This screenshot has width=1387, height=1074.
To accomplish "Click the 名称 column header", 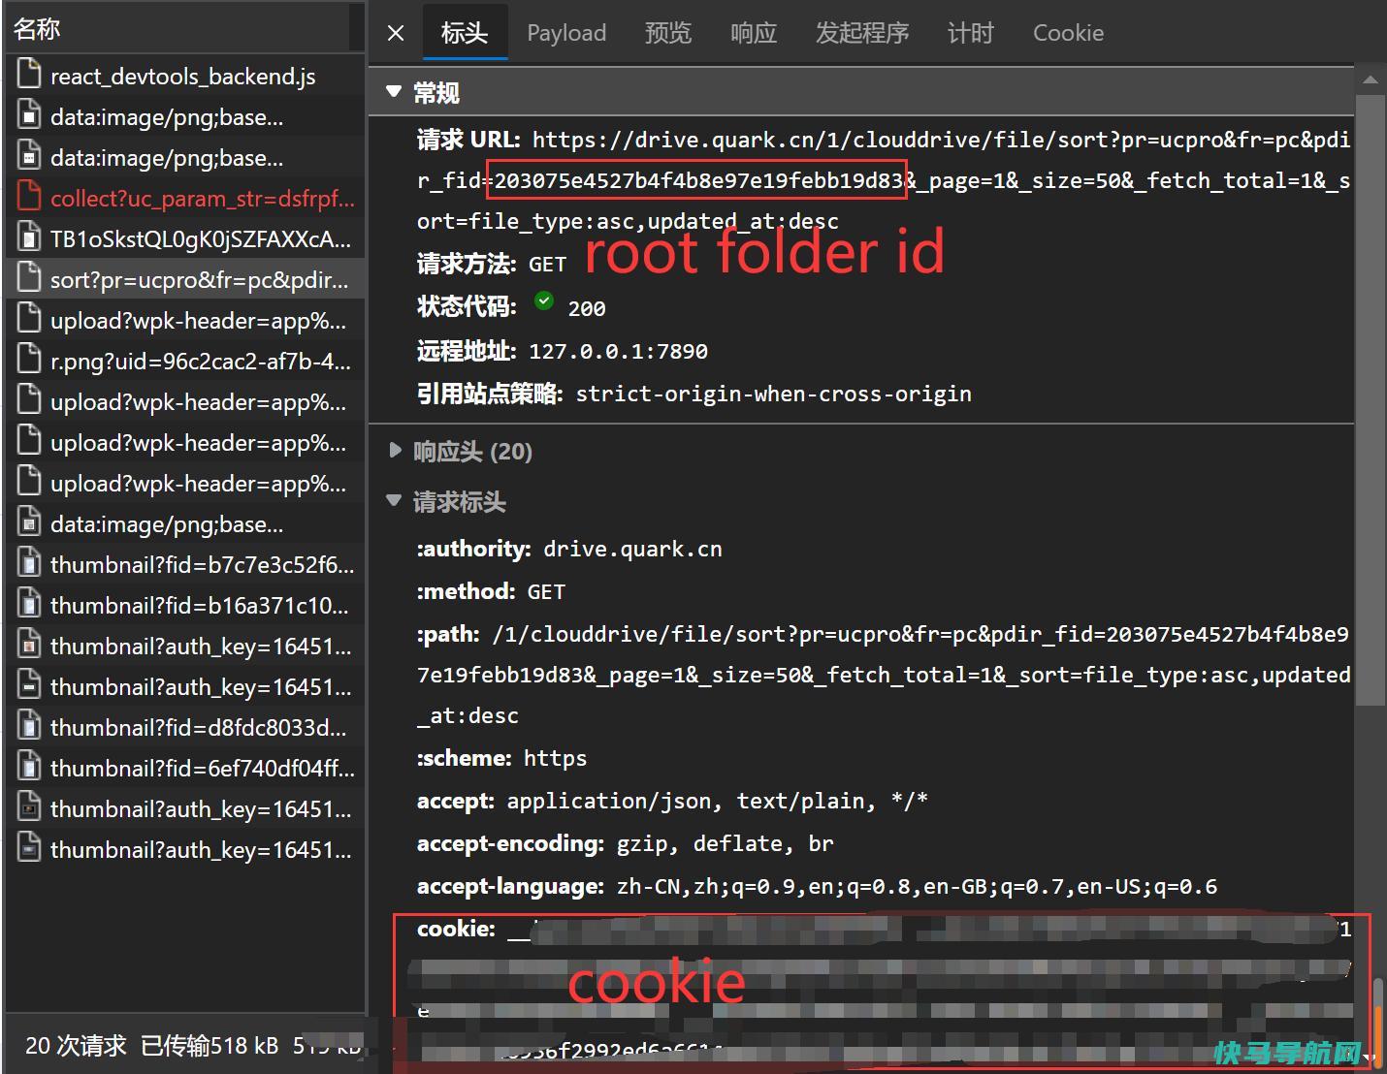I will click(x=179, y=28).
